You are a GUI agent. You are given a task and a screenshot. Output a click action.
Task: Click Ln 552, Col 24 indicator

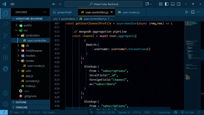tap(106, 112)
